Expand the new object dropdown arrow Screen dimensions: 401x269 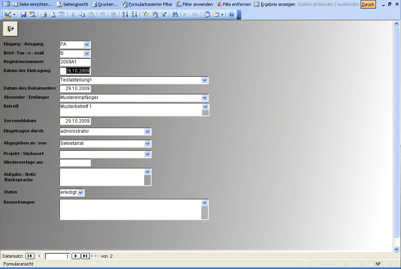pyautogui.click(x=222, y=14)
